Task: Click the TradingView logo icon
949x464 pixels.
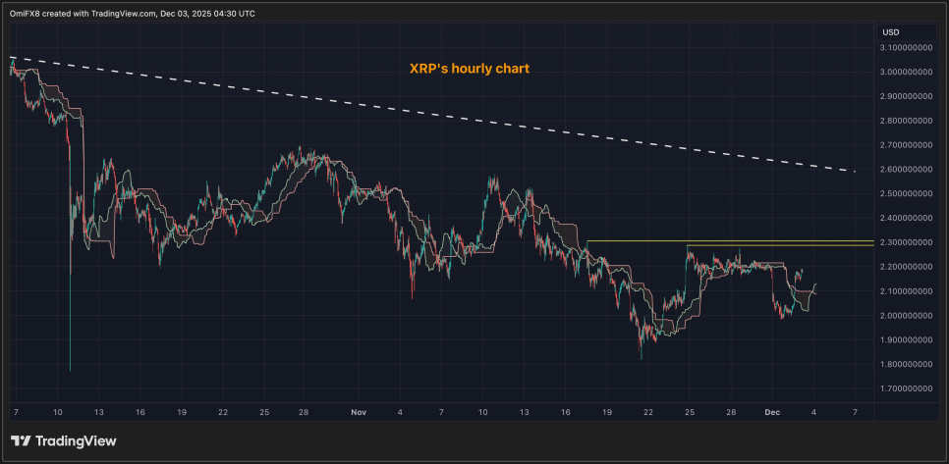Action: pos(21,441)
